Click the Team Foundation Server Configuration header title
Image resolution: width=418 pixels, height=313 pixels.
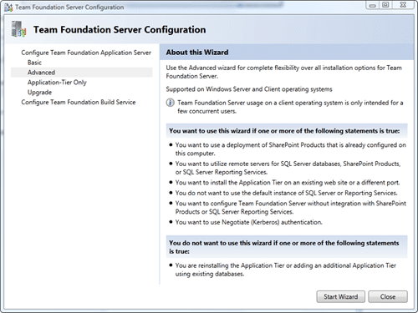point(120,29)
